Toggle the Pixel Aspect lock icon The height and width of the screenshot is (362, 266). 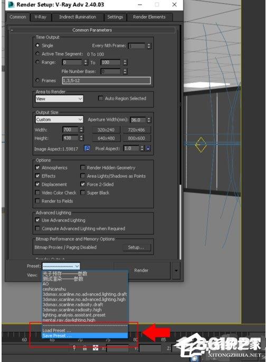148,148
